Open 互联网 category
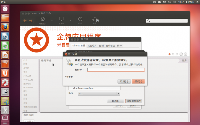 click(26, 68)
